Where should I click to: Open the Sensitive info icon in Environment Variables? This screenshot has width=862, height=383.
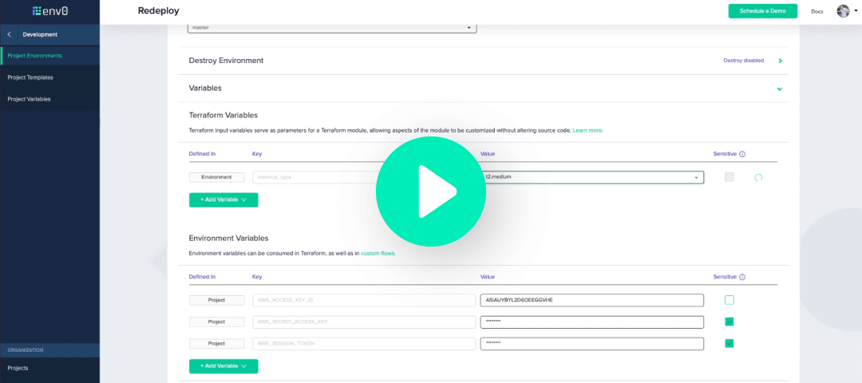coord(742,278)
